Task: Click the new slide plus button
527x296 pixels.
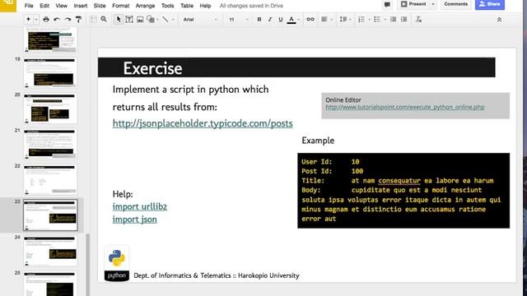Action: tap(28, 20)
